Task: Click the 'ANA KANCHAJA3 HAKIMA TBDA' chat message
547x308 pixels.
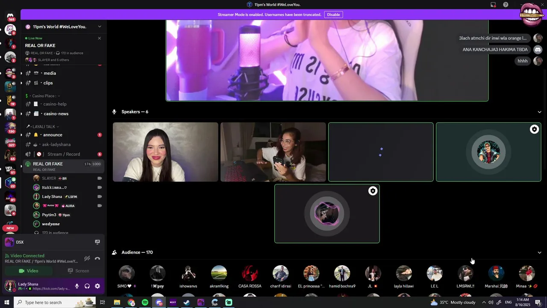Action: coord(495,50)
